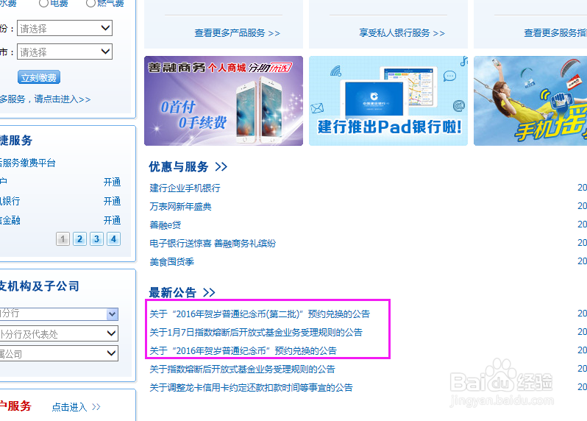
Task: Open the city 请选择 dropdown
Action: point(65,52)
